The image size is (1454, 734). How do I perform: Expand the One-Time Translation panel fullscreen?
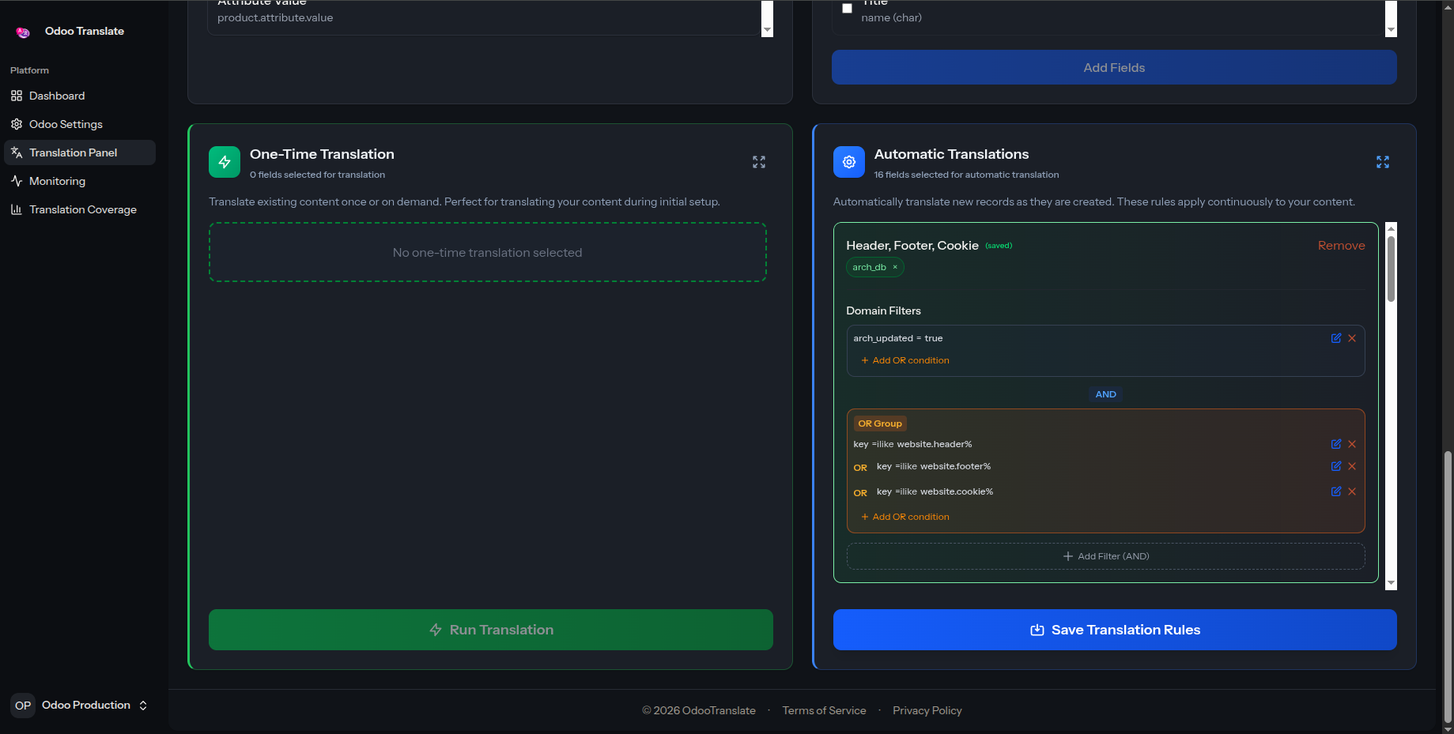[759, 162]
